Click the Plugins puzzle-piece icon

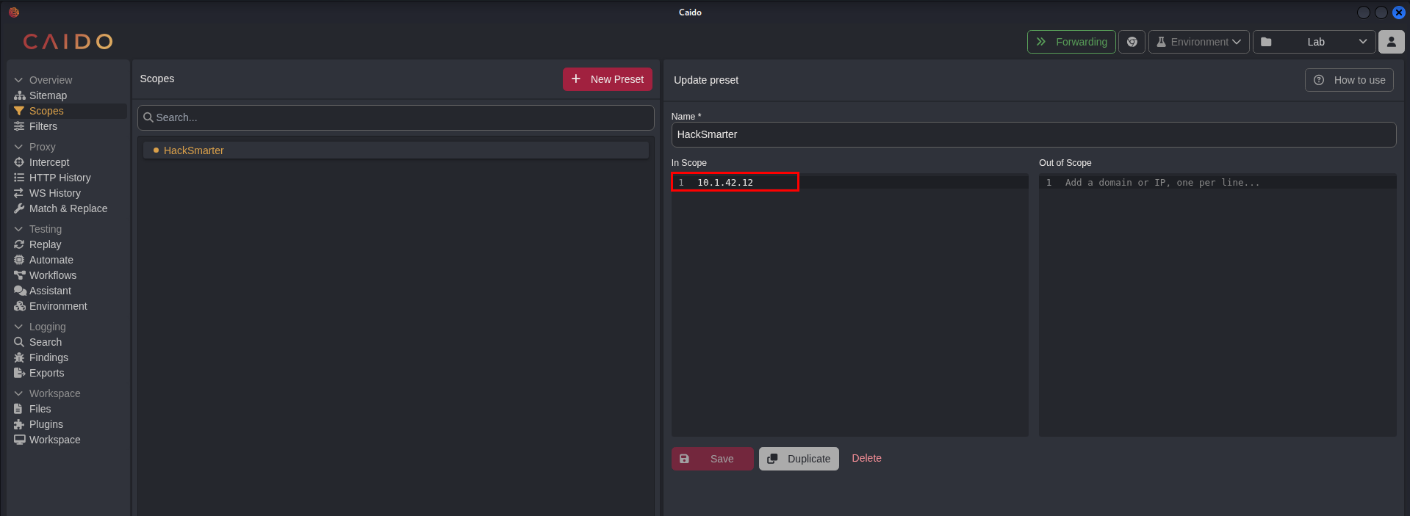click(x=19, y=424)
